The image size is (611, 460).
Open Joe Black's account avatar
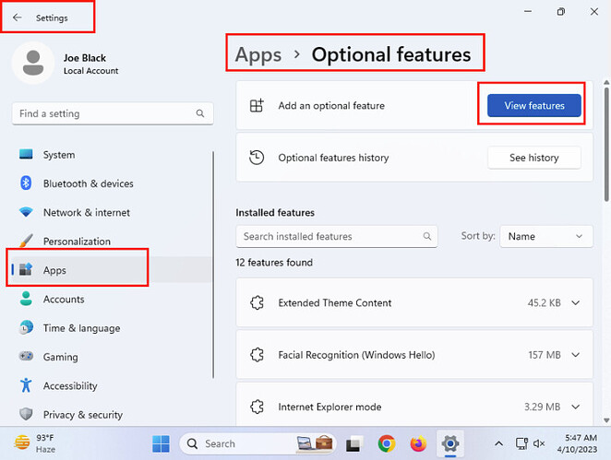pos(33,63)
